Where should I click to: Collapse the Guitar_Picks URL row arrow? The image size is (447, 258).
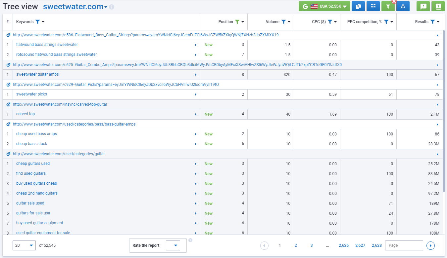coord(437,85)
